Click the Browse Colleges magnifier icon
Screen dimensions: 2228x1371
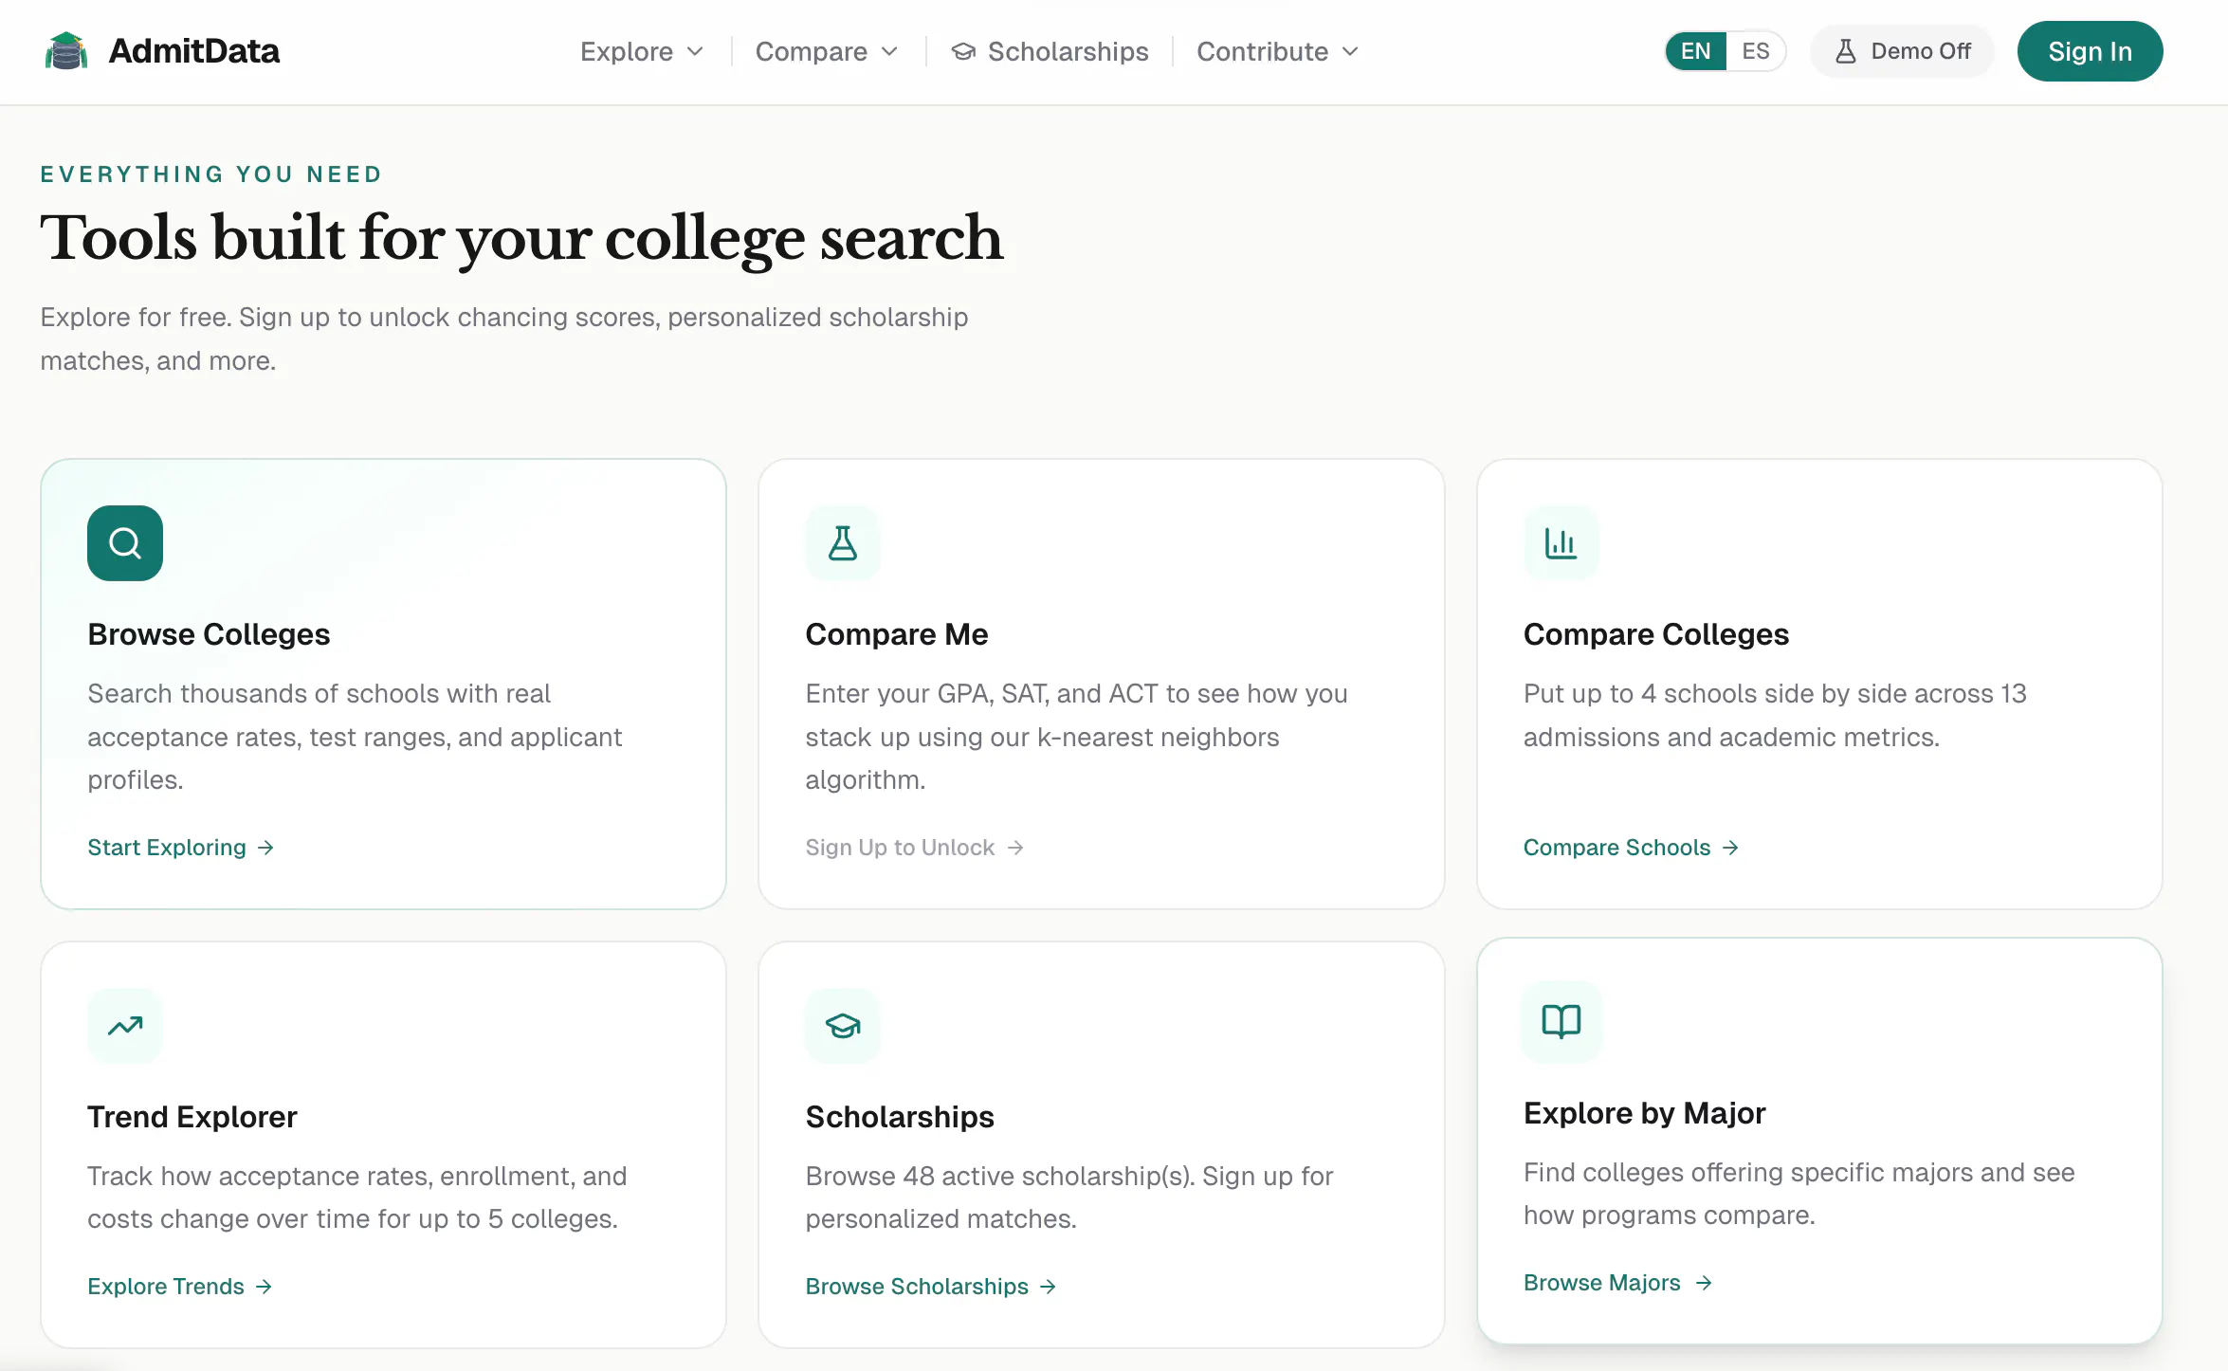point(125,543)
